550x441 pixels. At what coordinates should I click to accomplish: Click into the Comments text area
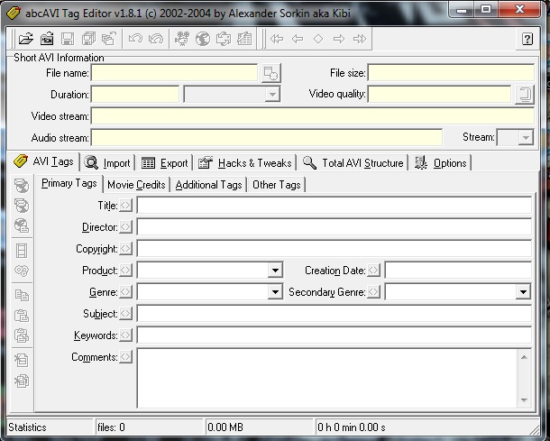[x=327, y=378]
